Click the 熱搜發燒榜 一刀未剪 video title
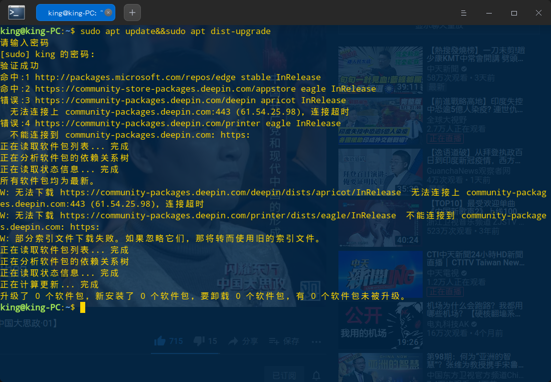Viewport: 551px width, 382px height. [x=476, y=55]
